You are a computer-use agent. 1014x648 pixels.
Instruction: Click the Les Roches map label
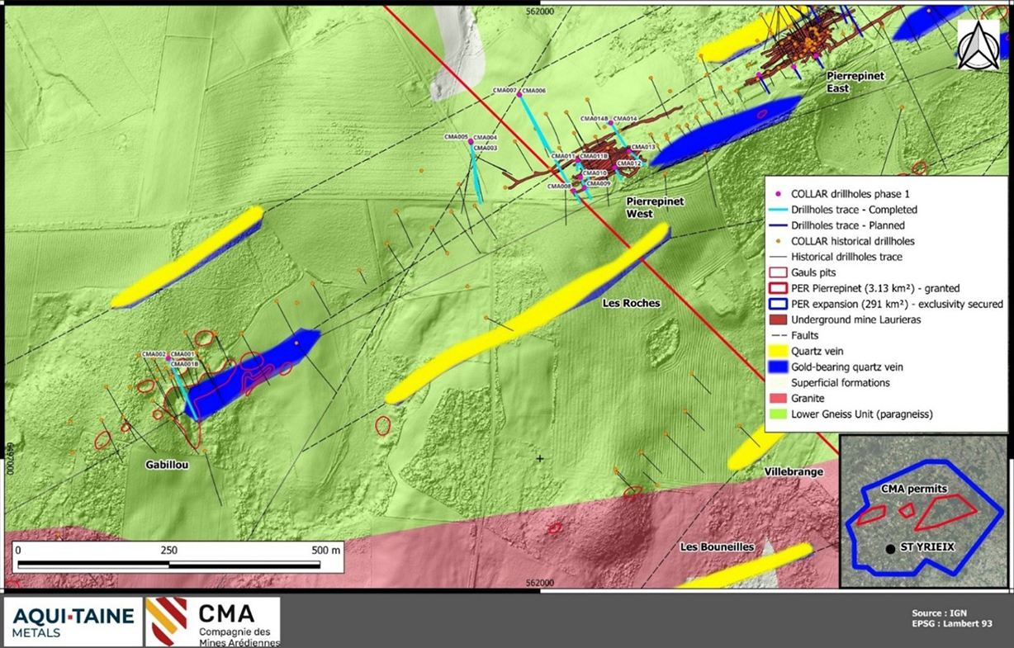click(631, 304)
